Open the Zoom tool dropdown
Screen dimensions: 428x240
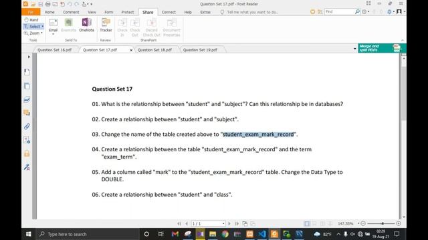coord(41,33)
